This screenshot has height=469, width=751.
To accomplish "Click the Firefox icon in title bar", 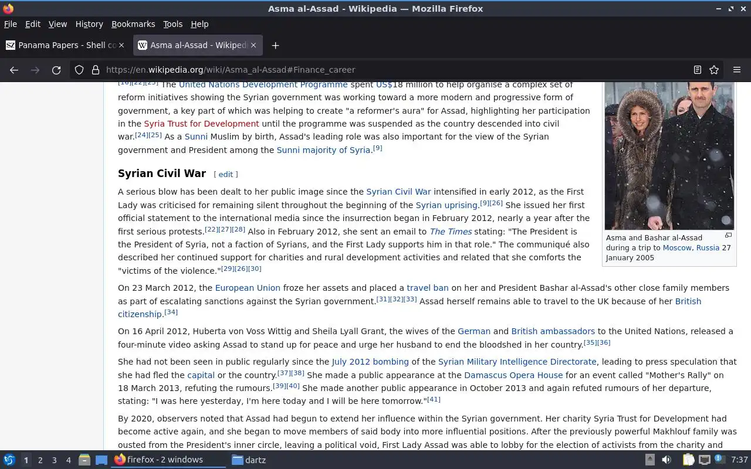I will point(8,8).
